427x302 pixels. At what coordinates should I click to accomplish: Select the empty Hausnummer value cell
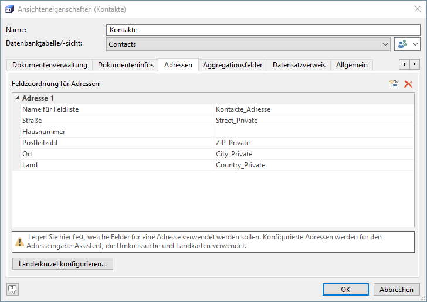coord(314,132)
